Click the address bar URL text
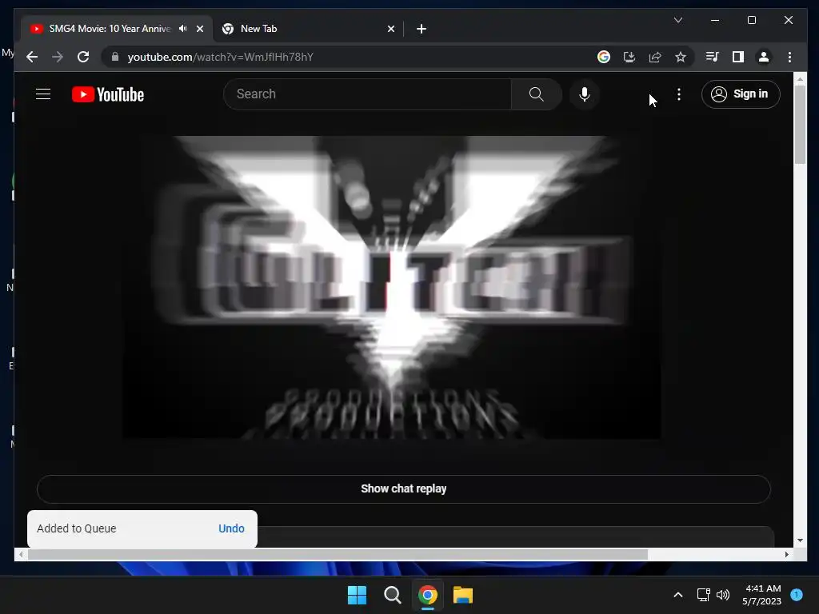Screen dimensions: 819x614 [221, 57]
